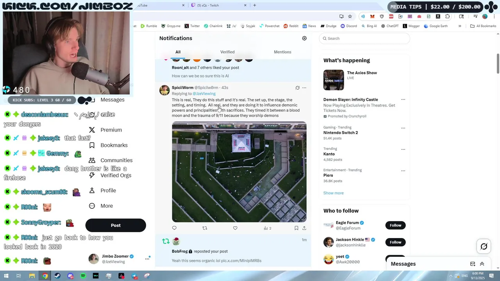Expand hidden bookmarks chevron
Viewport: 500px width, 281px height.
point(460,26)
